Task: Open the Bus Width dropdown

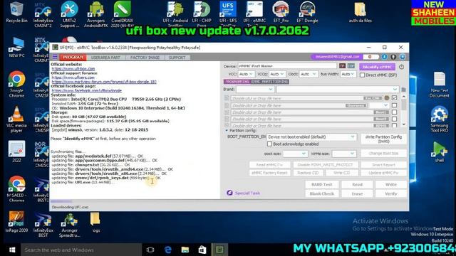Action: 348,74
